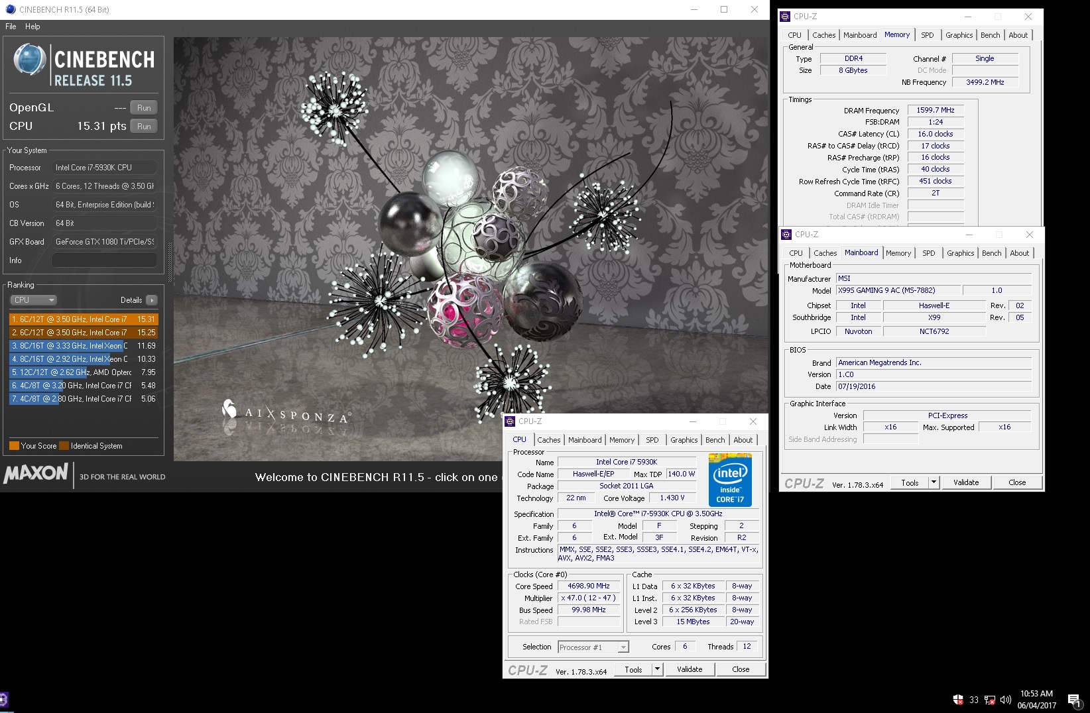The width and height of the screenshot is (1090, 713).
Task: Select rank 2 entry scoring 15.25
Action: pos(84,333)
